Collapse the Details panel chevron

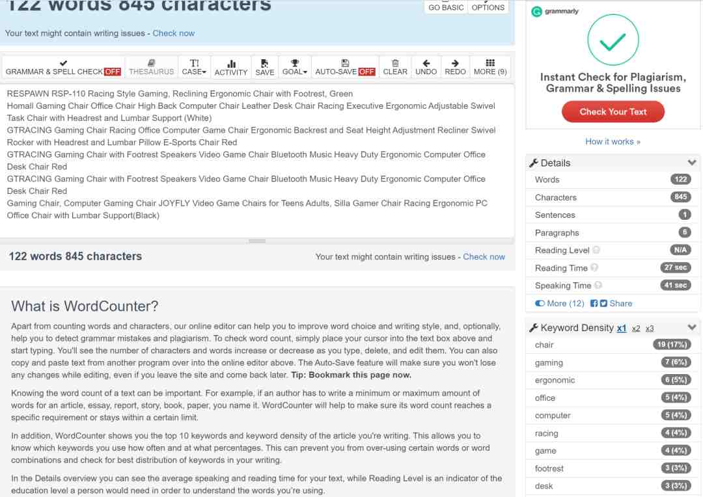click(x=692, y=162)
